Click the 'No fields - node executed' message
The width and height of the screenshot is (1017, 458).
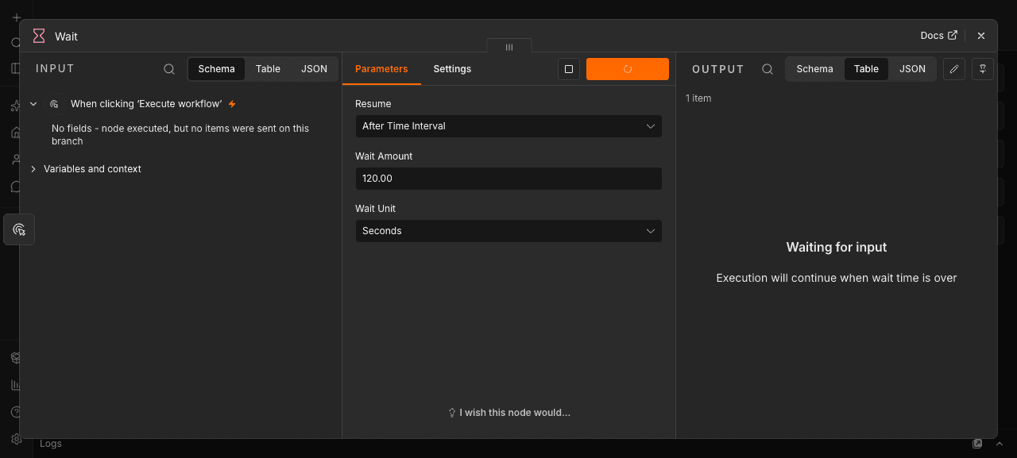pyautogui.click(x=180, y=135)
